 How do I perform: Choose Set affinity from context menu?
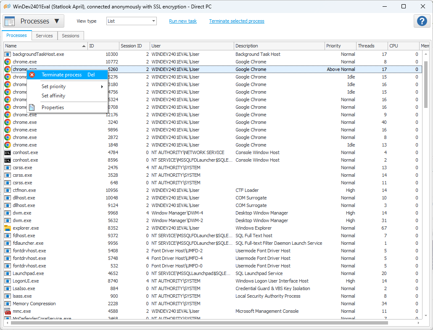[x=53, y=96]
